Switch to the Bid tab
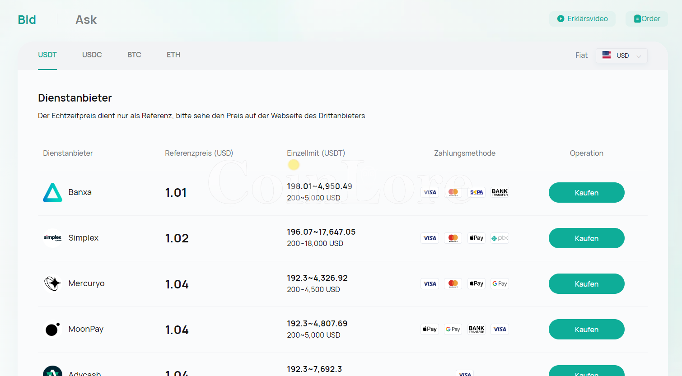682x376 pixels. click(27, 20)
